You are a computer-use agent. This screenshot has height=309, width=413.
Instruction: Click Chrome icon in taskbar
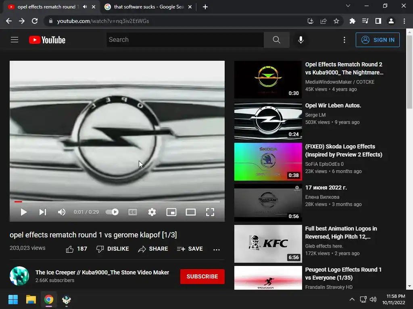click(49, 299)
